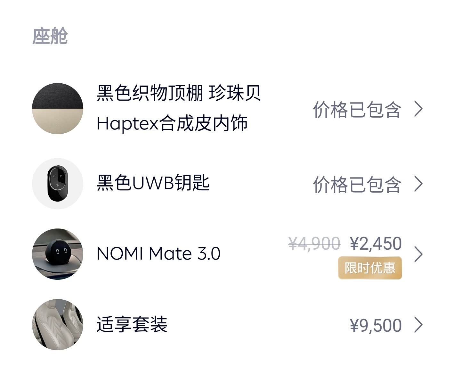
Task: Tap the comfort package seat image
Action: (x=58, y=324)
